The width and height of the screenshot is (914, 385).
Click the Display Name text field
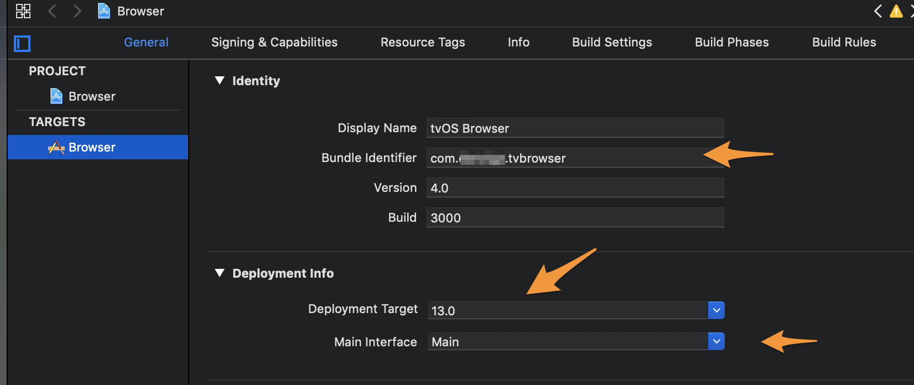(x=574, y=128)
